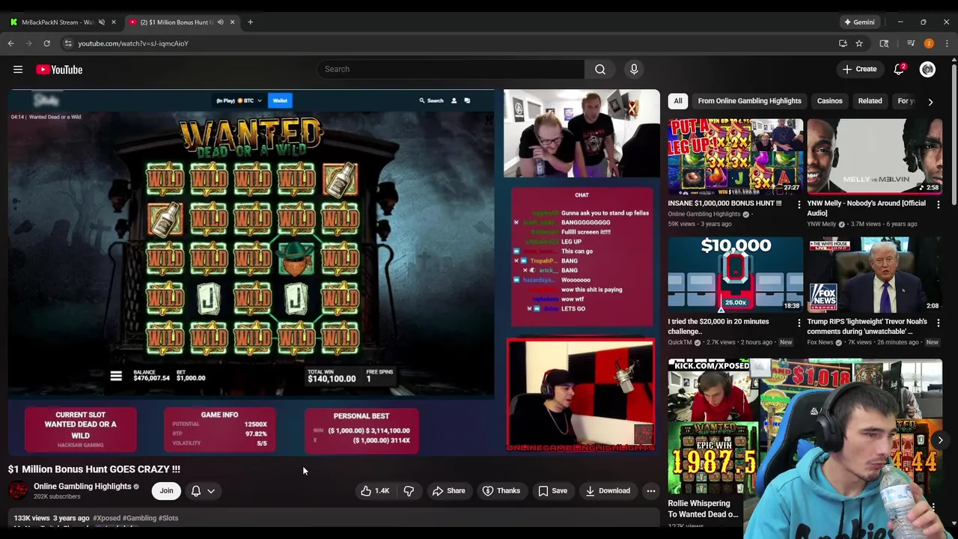Open options for YNW Melly video
This screenshot has width=958, height=539.
(938, 204)
